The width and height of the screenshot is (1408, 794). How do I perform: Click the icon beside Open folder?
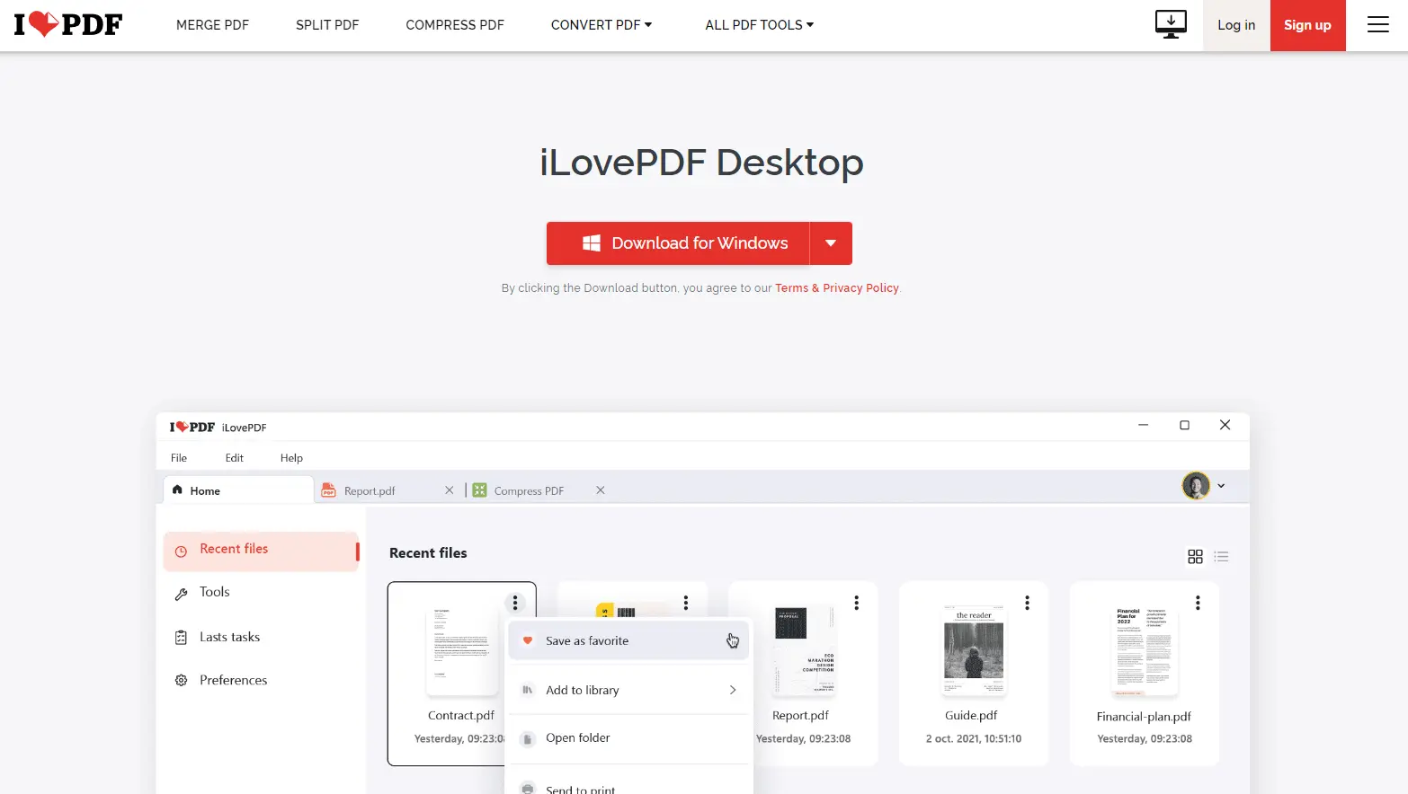(528, 739)
